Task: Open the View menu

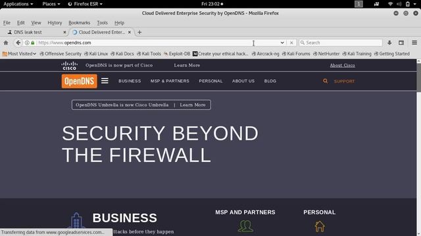Action: pos(36,23)
